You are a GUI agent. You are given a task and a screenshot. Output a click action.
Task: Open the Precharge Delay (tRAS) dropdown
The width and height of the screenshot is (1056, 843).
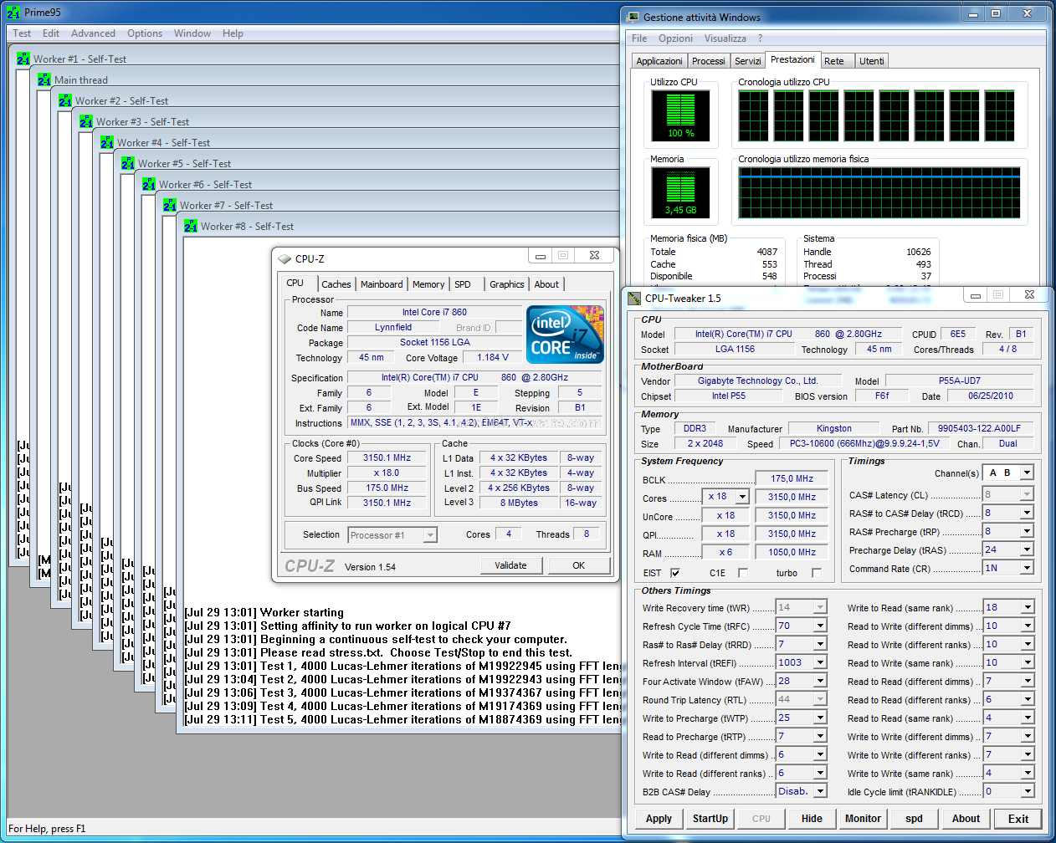(x=1027, y=549)
